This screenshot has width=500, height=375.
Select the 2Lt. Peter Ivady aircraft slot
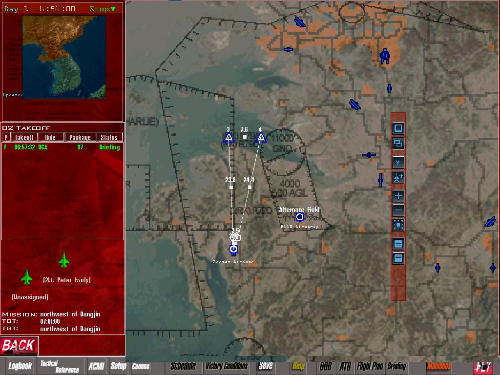point(64,260)
